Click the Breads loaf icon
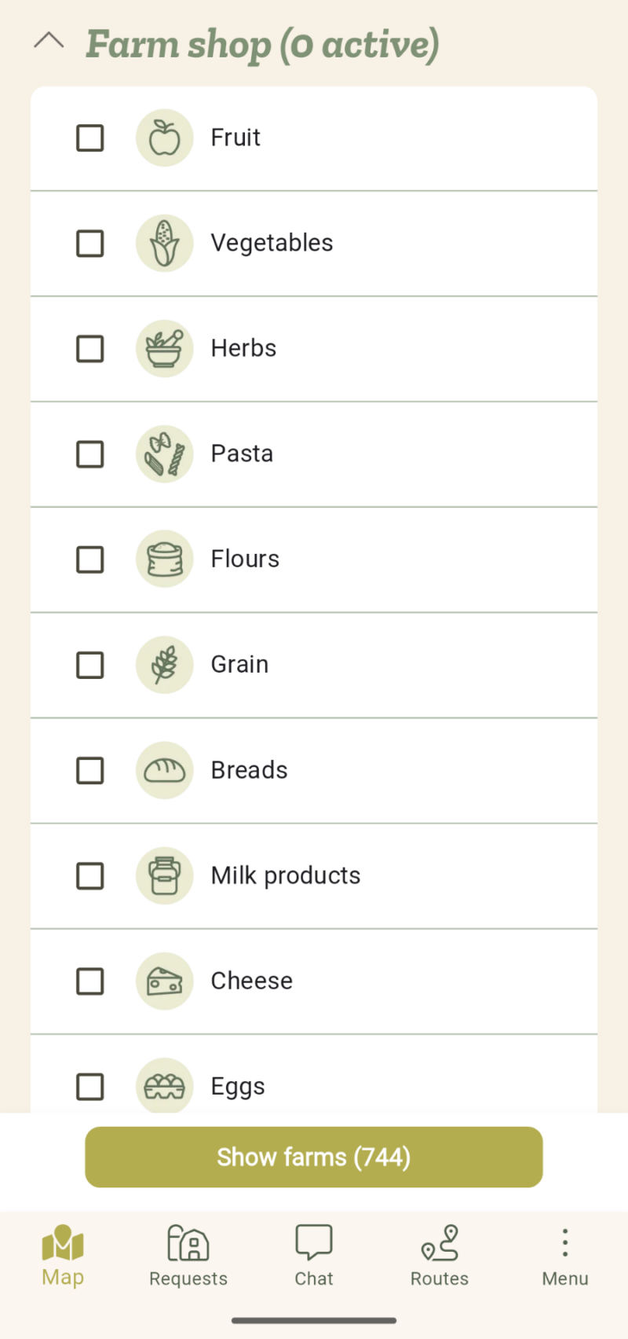This screenshot has width=628, height=1339. (165, 771)
